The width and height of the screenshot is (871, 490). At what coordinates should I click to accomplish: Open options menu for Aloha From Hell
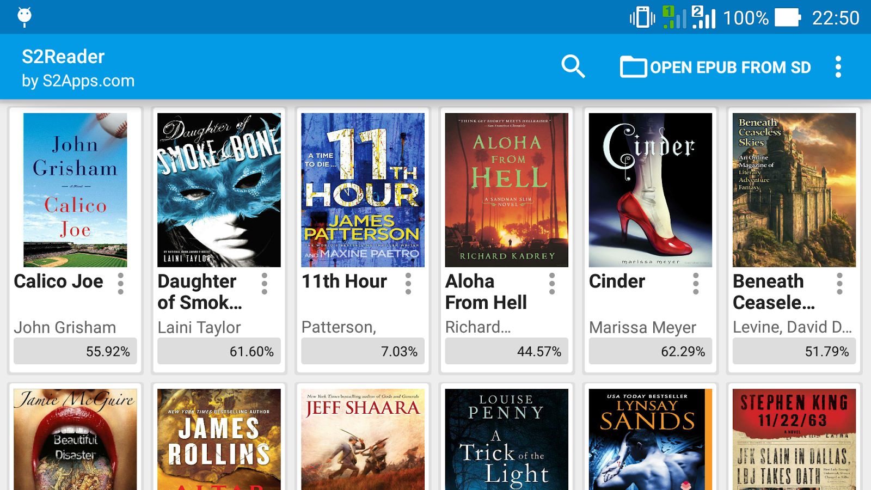(x=552, y=284)
